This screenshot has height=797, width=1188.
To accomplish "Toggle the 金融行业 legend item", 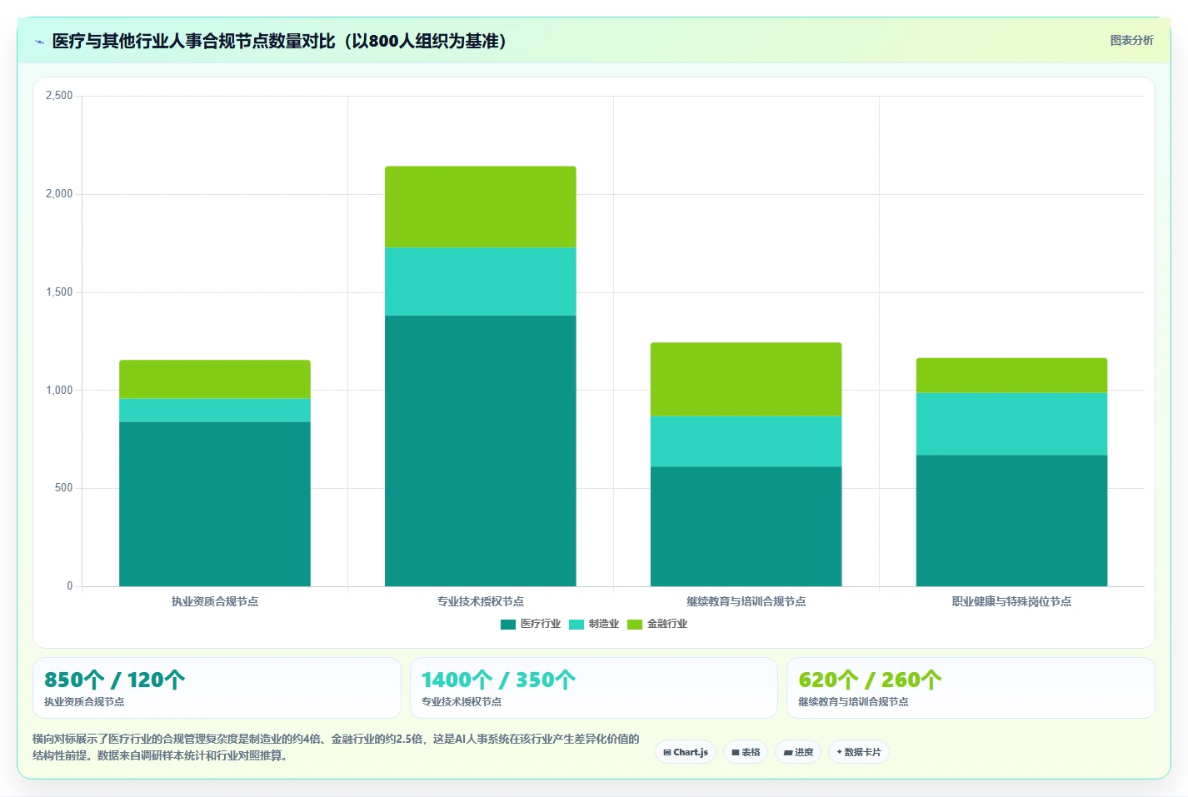I will coord(657,624).
